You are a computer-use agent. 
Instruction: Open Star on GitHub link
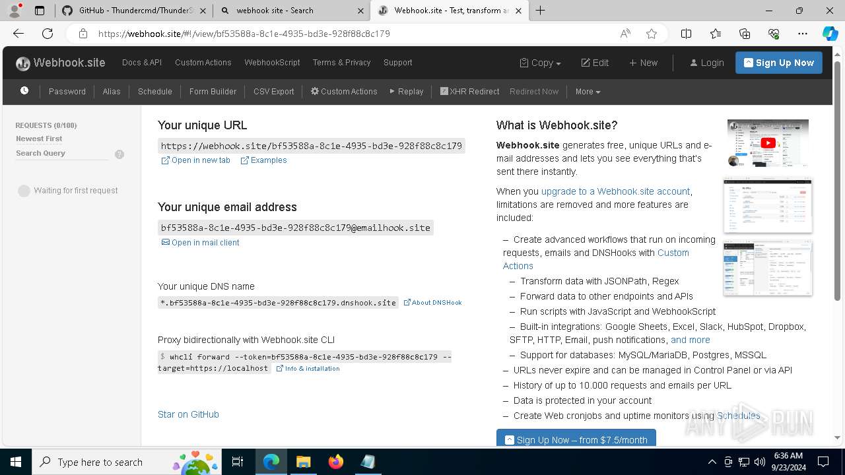click(x=188, y=414)
